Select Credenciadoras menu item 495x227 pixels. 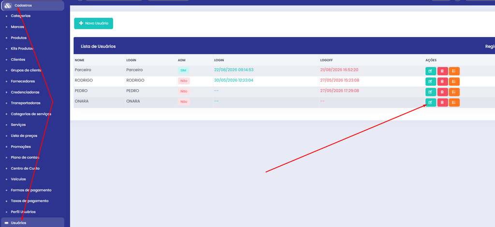tap(25, 92)
